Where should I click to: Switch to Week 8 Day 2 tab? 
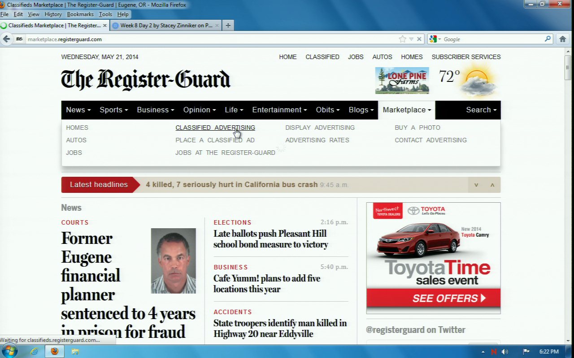pos(166,26)
